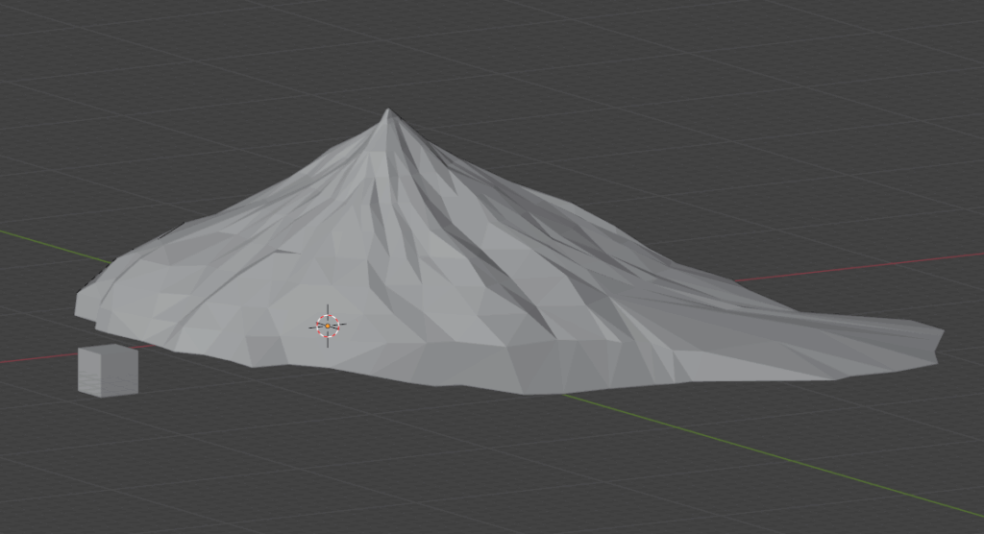Click the red X axis line left of cube
Viewport: 984px width, 534px height.
click(38, 360)
